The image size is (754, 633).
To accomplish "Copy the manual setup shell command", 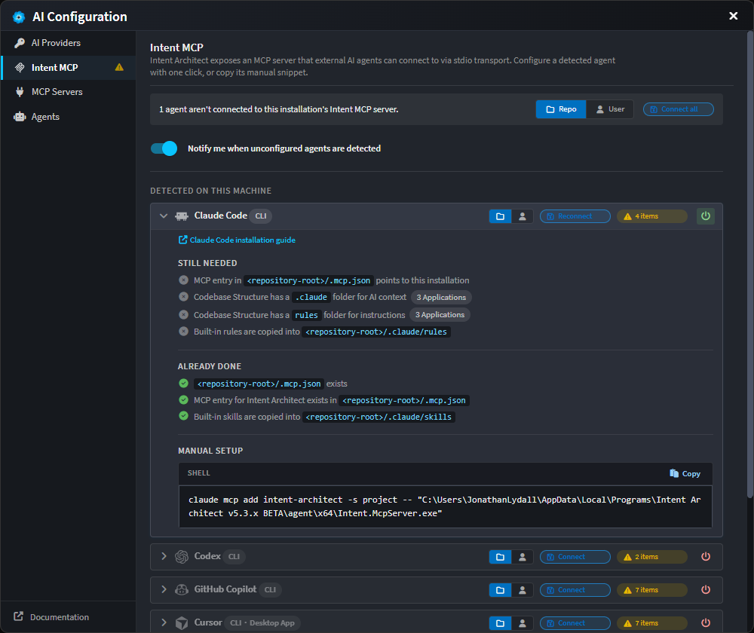I will [685, 474].
